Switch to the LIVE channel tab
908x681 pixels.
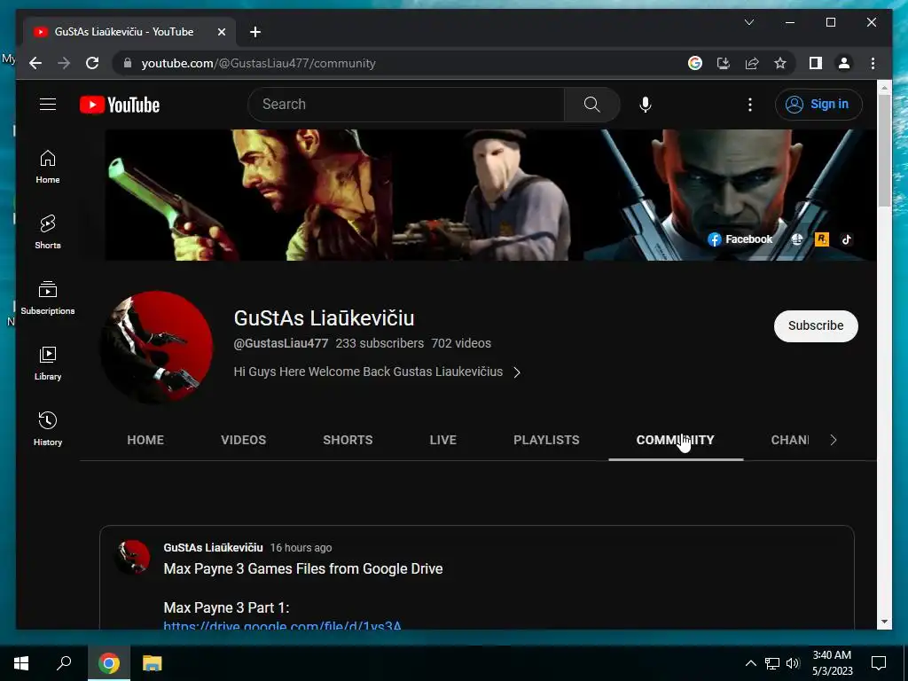tap(443, 440)
